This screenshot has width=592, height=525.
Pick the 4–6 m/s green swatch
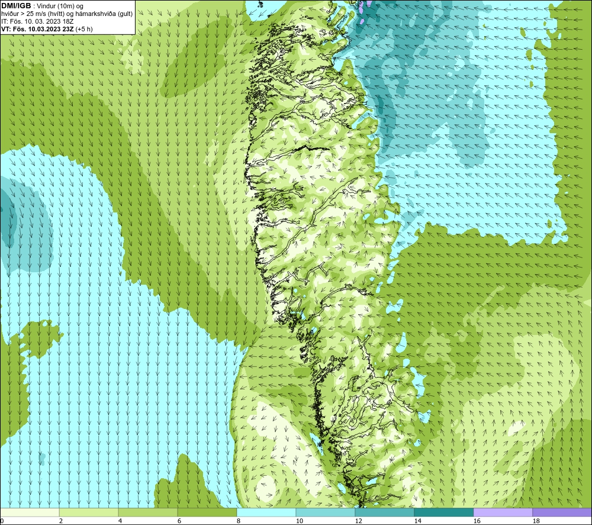148,512
